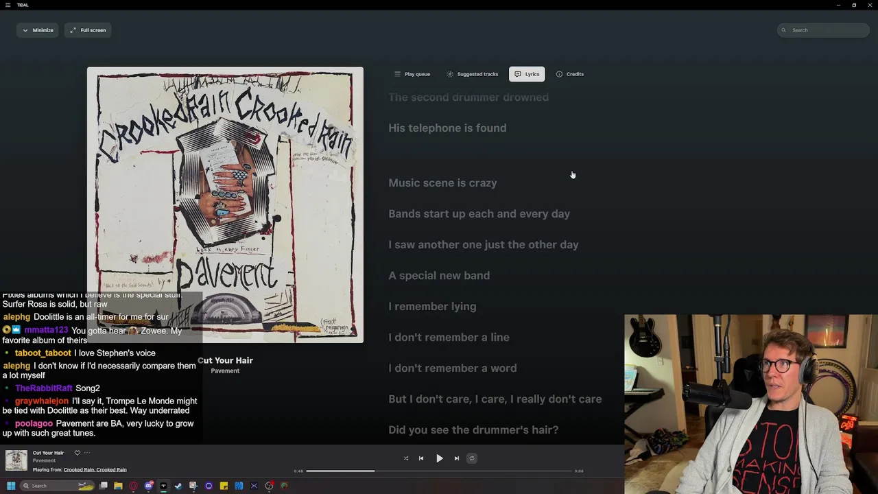Viewport: 878px width, 494px height.
Task: Open the Snipping Tool taskbar icon
Action: [193, 486]
